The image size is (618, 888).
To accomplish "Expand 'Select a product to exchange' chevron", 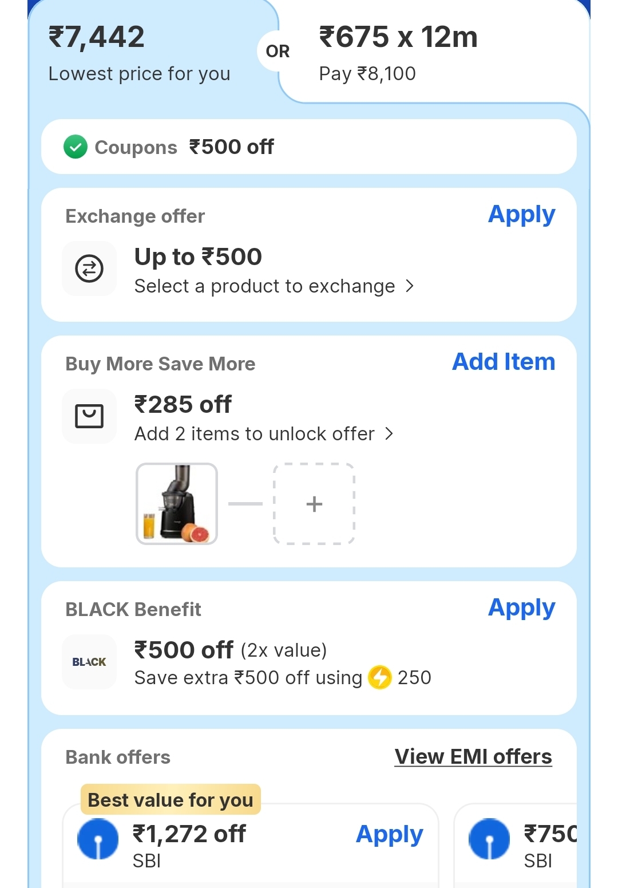I will point(410,286).
